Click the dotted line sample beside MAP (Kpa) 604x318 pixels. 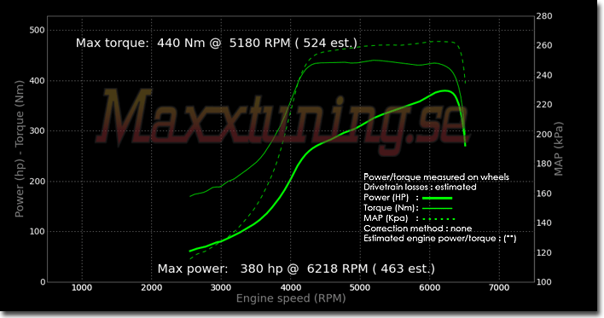tap(438, 218)
